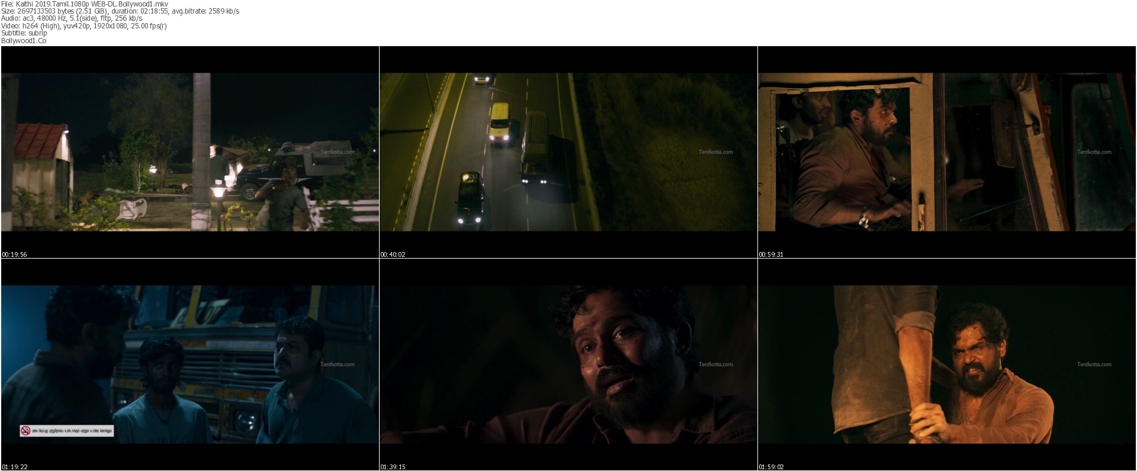Open the thumbnail at timestamp 01:59:02
This screenshot has width=1137, height=471.
(947, 364)
